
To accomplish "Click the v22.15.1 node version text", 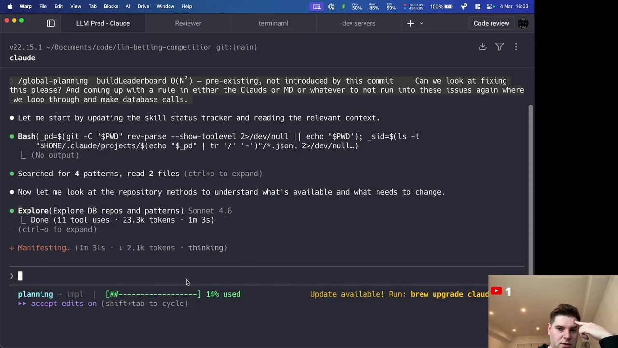I will (x=26, y=47).
